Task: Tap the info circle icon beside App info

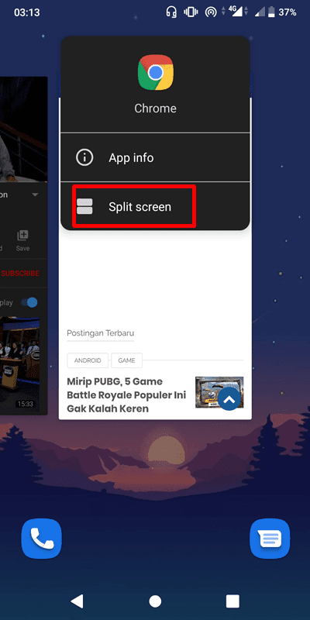Action: [84, 158]
